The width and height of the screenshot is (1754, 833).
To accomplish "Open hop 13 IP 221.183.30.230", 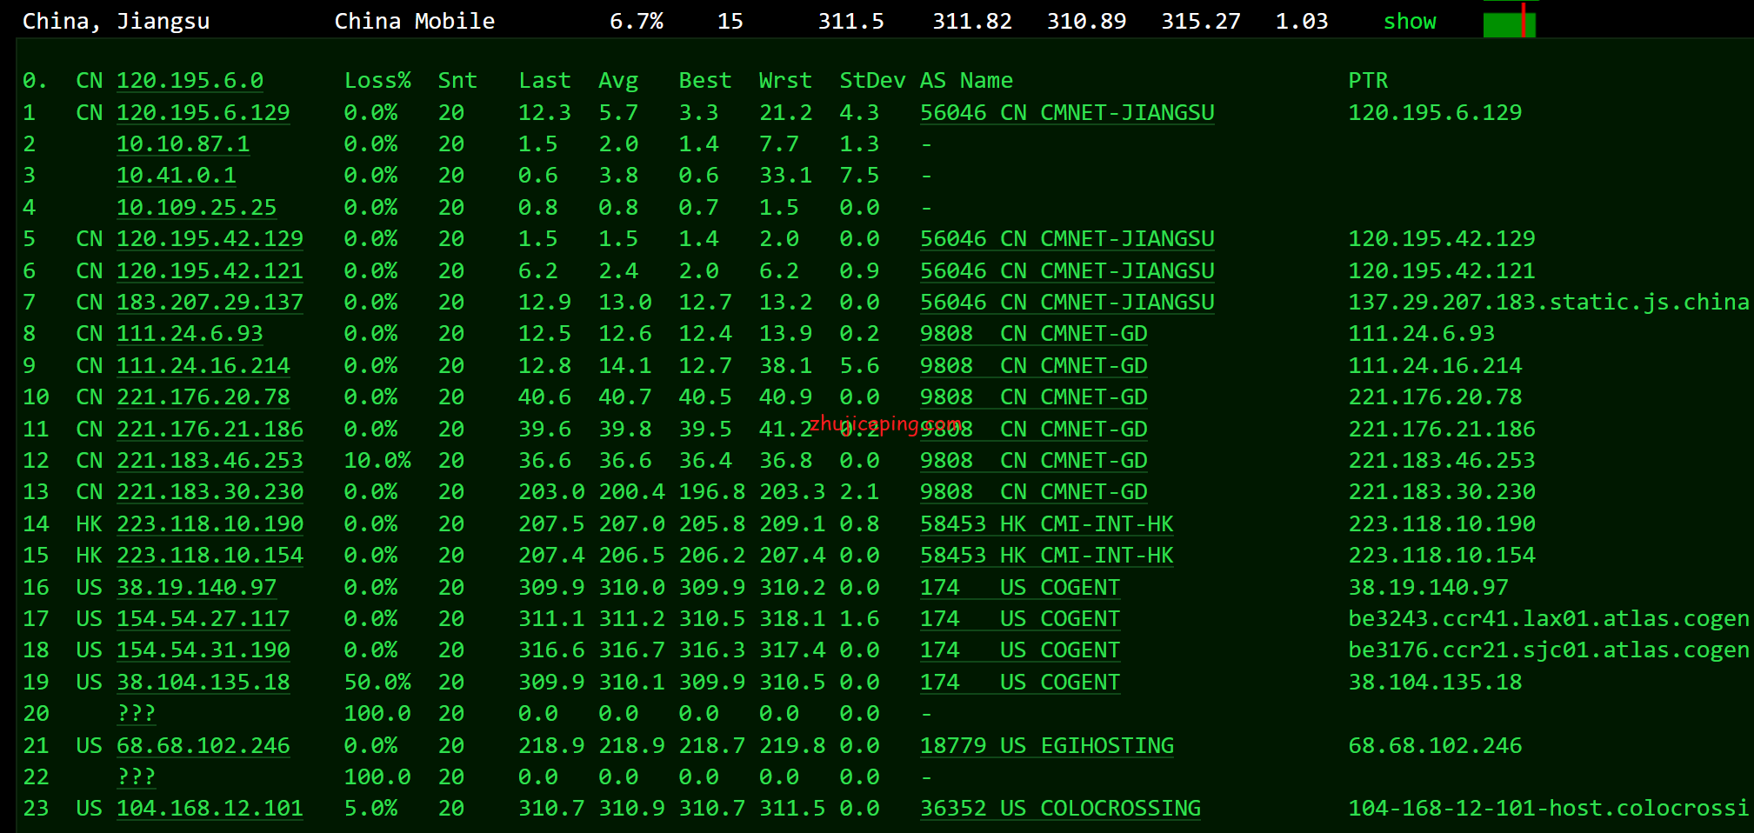I will (210, 492).
